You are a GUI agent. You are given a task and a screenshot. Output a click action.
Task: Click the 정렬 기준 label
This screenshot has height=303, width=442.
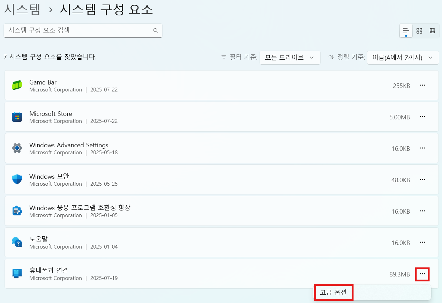tap(351, 57)
